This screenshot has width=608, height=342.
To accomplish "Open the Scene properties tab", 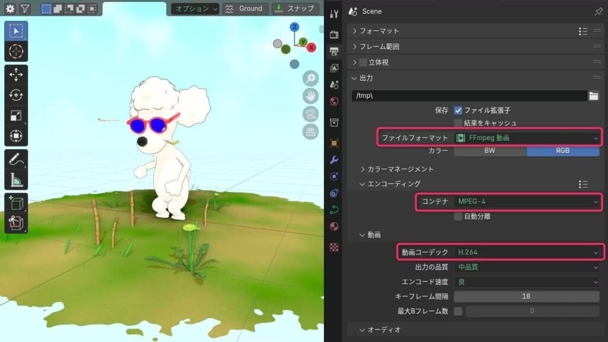I will [x=334, y=84].
